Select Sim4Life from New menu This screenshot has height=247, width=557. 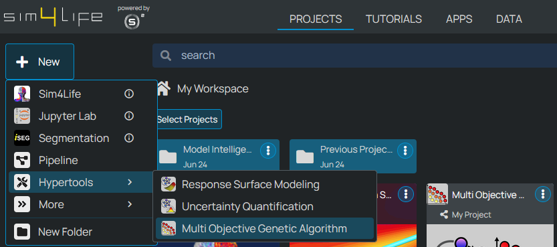click(x=82, y=94)
